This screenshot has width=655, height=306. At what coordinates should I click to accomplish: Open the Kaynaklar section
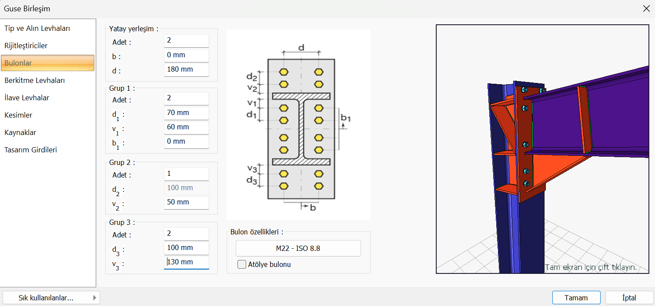click(x=20, y=132)
